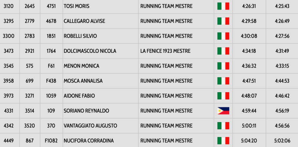Click the finish time 5:04:20
The height and width of the screenshot is (147, 298).
pyautogui.click(x=249, y=141)
